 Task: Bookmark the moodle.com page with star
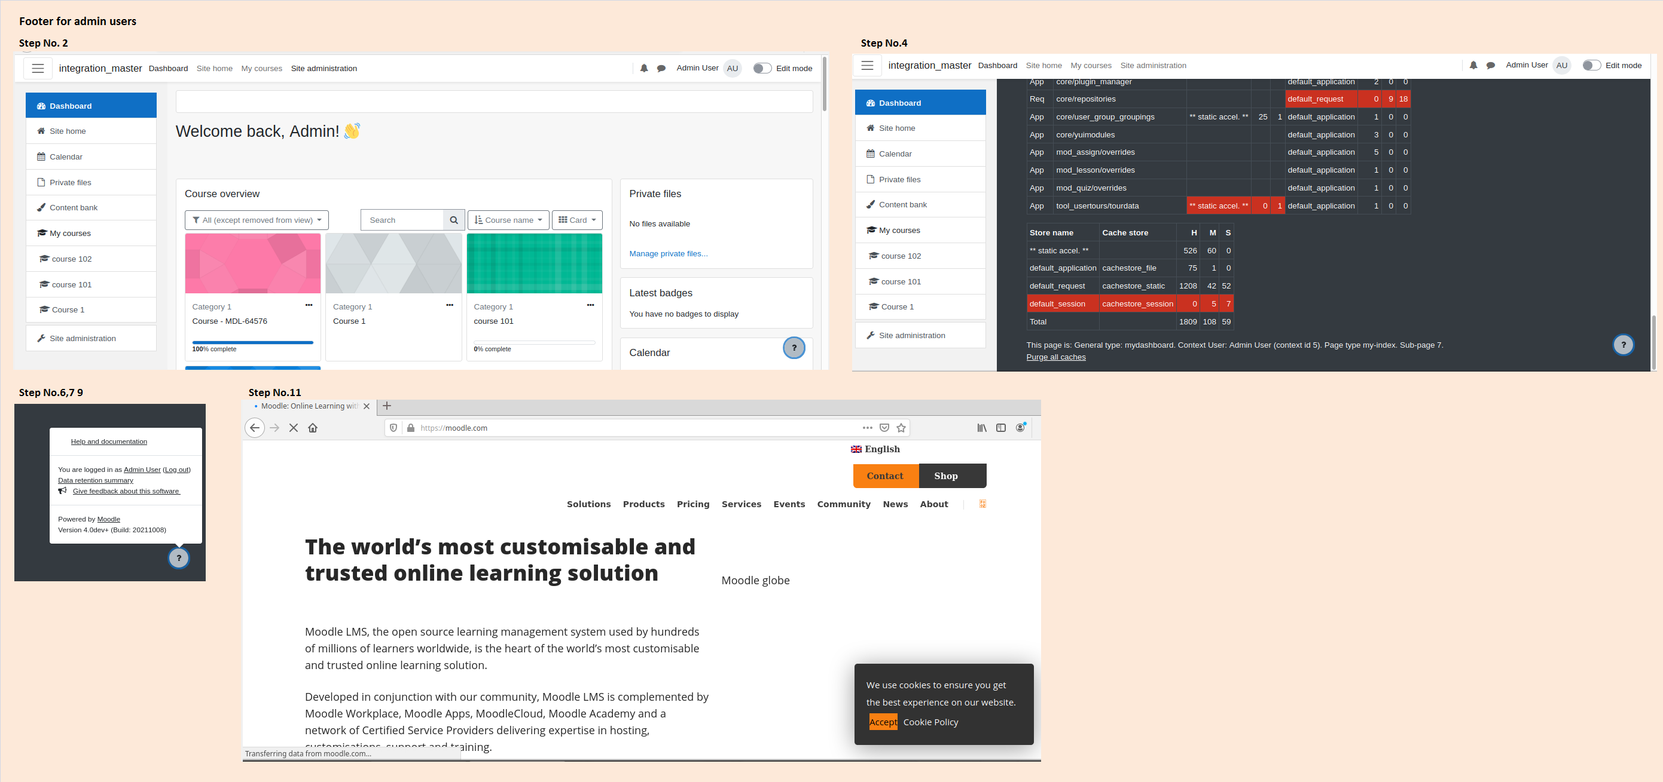coord(901,427)
